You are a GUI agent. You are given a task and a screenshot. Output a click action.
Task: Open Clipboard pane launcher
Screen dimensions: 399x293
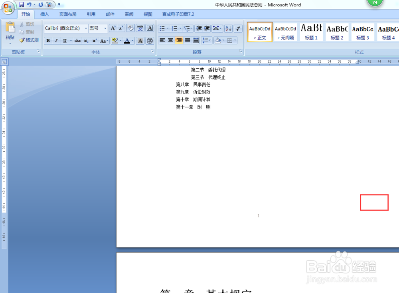tap(38, 51)
